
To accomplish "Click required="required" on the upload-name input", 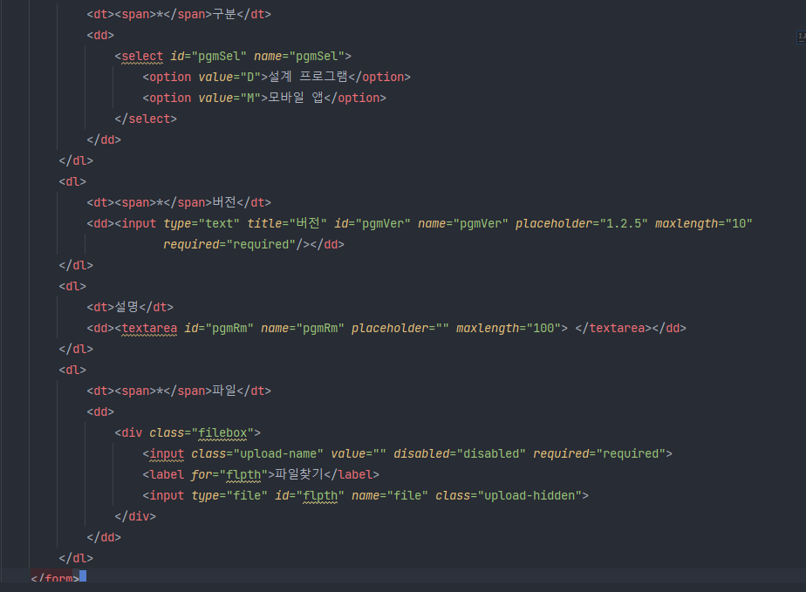I will click(x=599, y=453).
